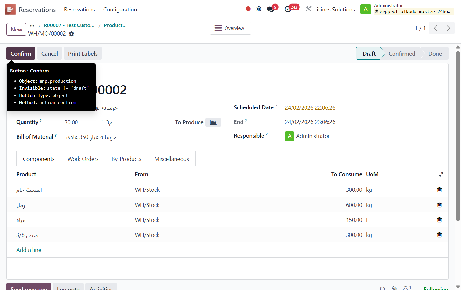The image size is (461, 290).
Task: Open the quantity unit of measure field
Action: (109, 122)
